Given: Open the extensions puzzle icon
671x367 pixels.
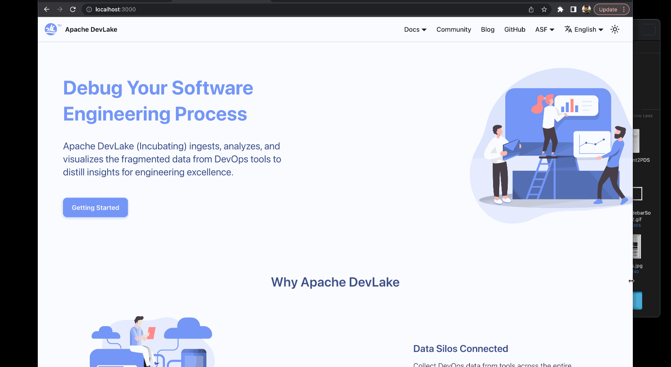Looking at the screenshot, I should [561, 9].
